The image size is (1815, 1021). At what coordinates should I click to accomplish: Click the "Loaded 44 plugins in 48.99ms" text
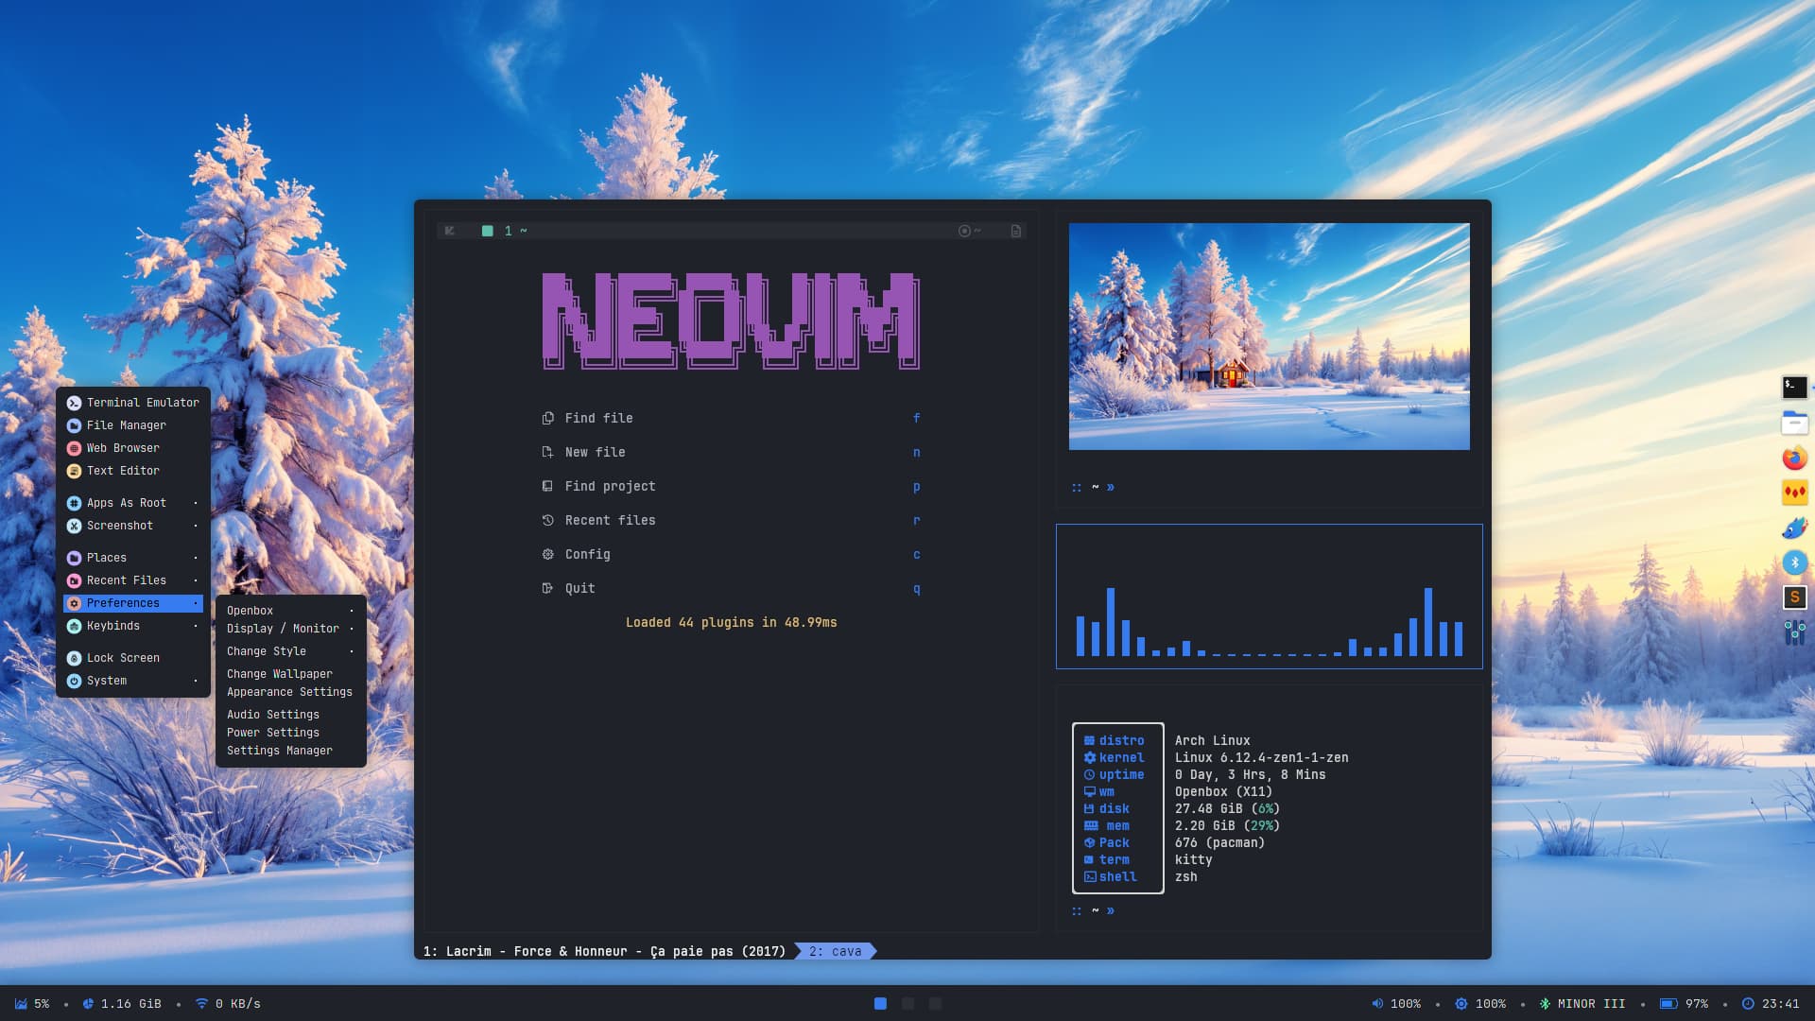[731, 622]
